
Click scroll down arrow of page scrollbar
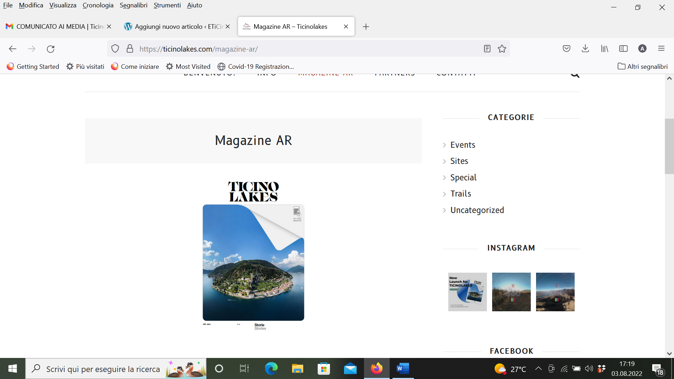point(669,354)
